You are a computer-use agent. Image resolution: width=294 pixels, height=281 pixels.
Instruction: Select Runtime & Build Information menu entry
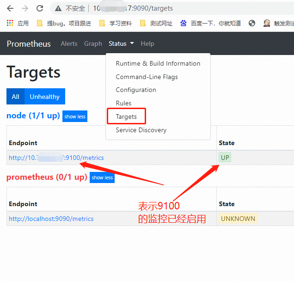[x=158, y=63]
